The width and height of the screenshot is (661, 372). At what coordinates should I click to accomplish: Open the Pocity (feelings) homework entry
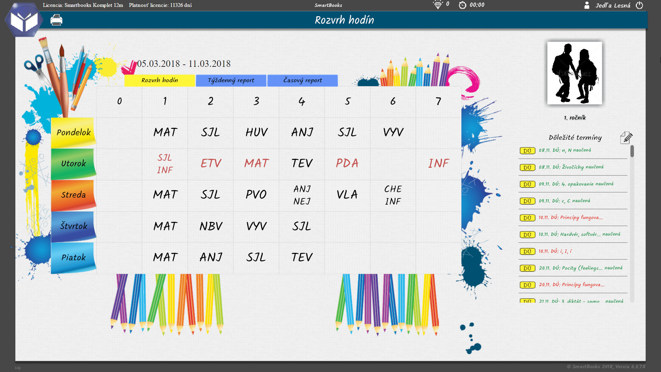(580, 268)
